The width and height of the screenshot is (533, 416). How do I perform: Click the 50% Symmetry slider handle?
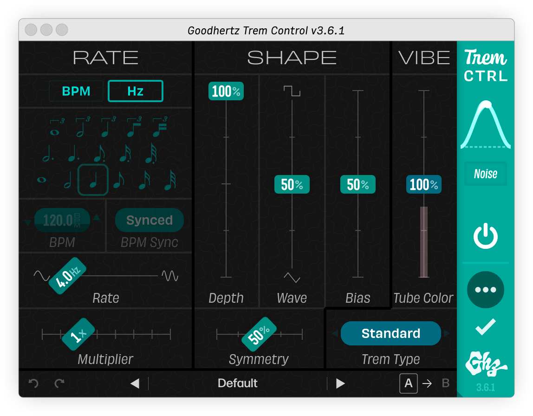click(x=259, y=334)
